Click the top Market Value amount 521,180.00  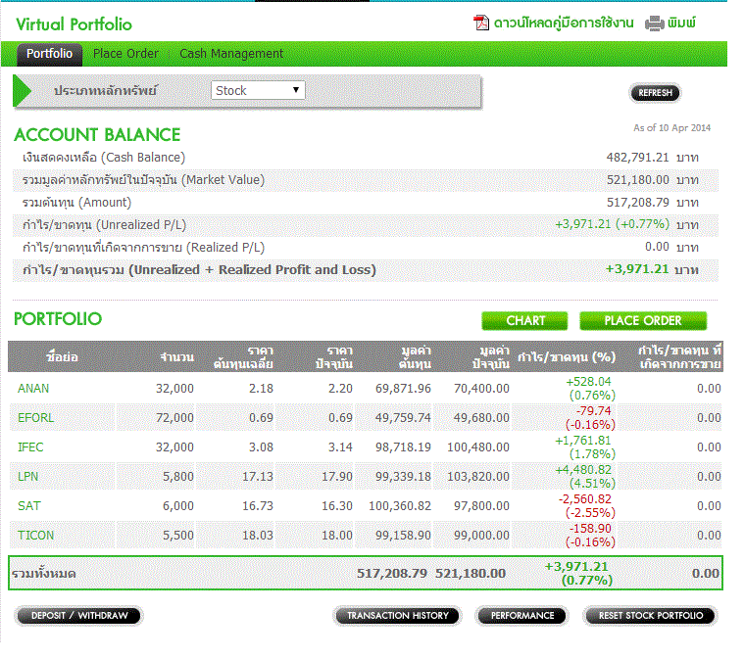[x=638, y=180]
